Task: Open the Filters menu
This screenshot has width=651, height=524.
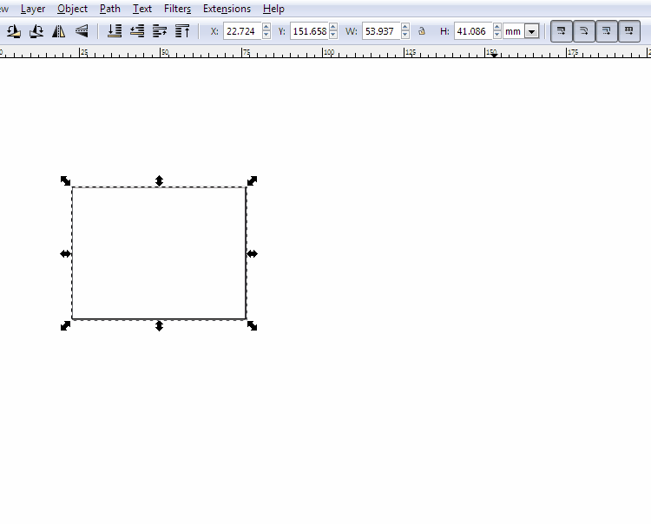Action: click(177, 9)
